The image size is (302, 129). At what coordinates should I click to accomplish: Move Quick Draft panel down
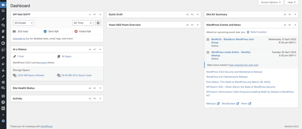tap(192, 14)
